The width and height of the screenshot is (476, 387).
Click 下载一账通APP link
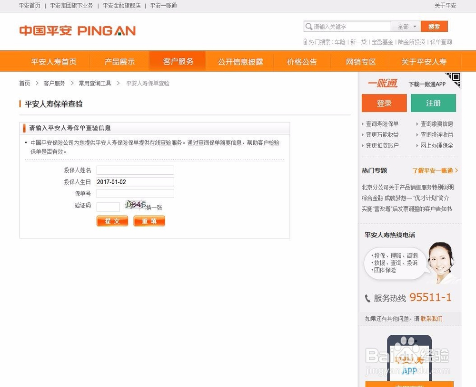click(x=427, y=84)
